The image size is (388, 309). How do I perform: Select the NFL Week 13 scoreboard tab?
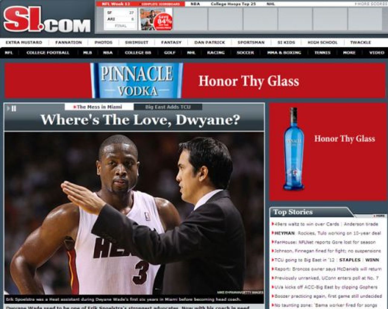pyautogui.click(x=116, y=4)
